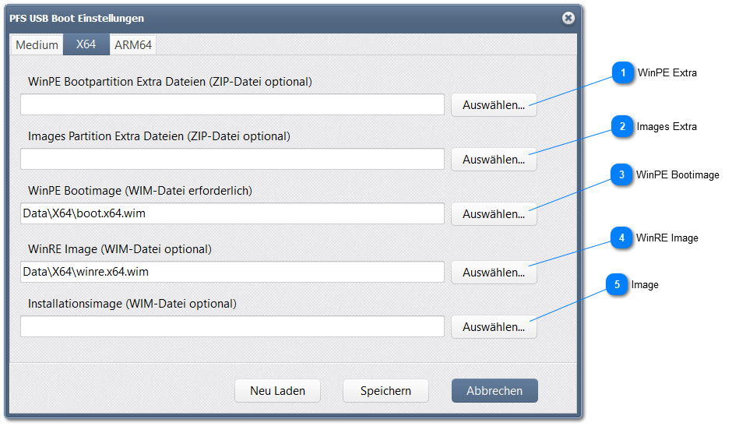Open the ARM64 tab
The width and height of the screenshot is (732, 426).
pos(133,44)
